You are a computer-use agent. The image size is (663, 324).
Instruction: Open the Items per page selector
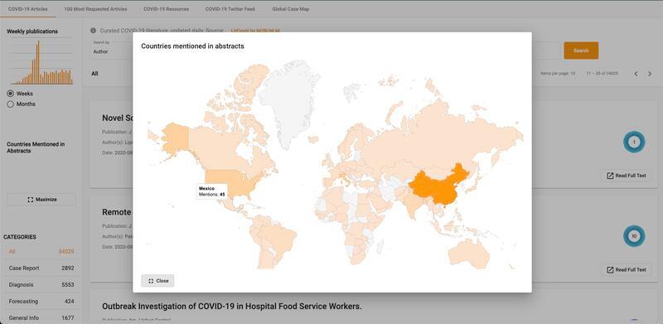click(558, 74)
